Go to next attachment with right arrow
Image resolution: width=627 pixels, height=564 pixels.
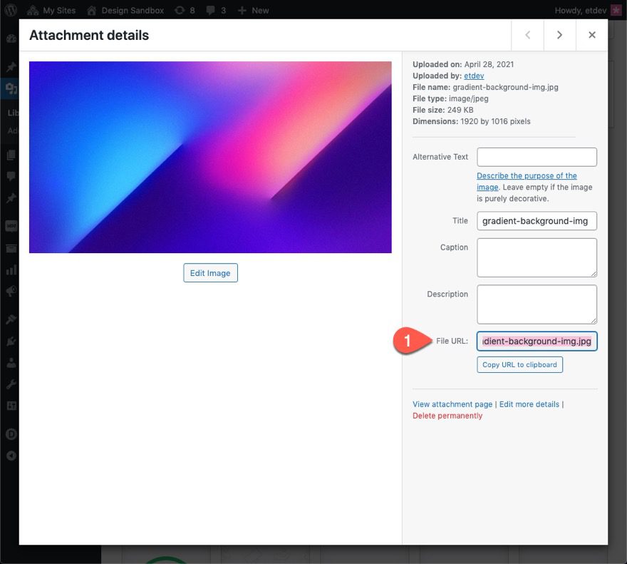pos(559,34)
